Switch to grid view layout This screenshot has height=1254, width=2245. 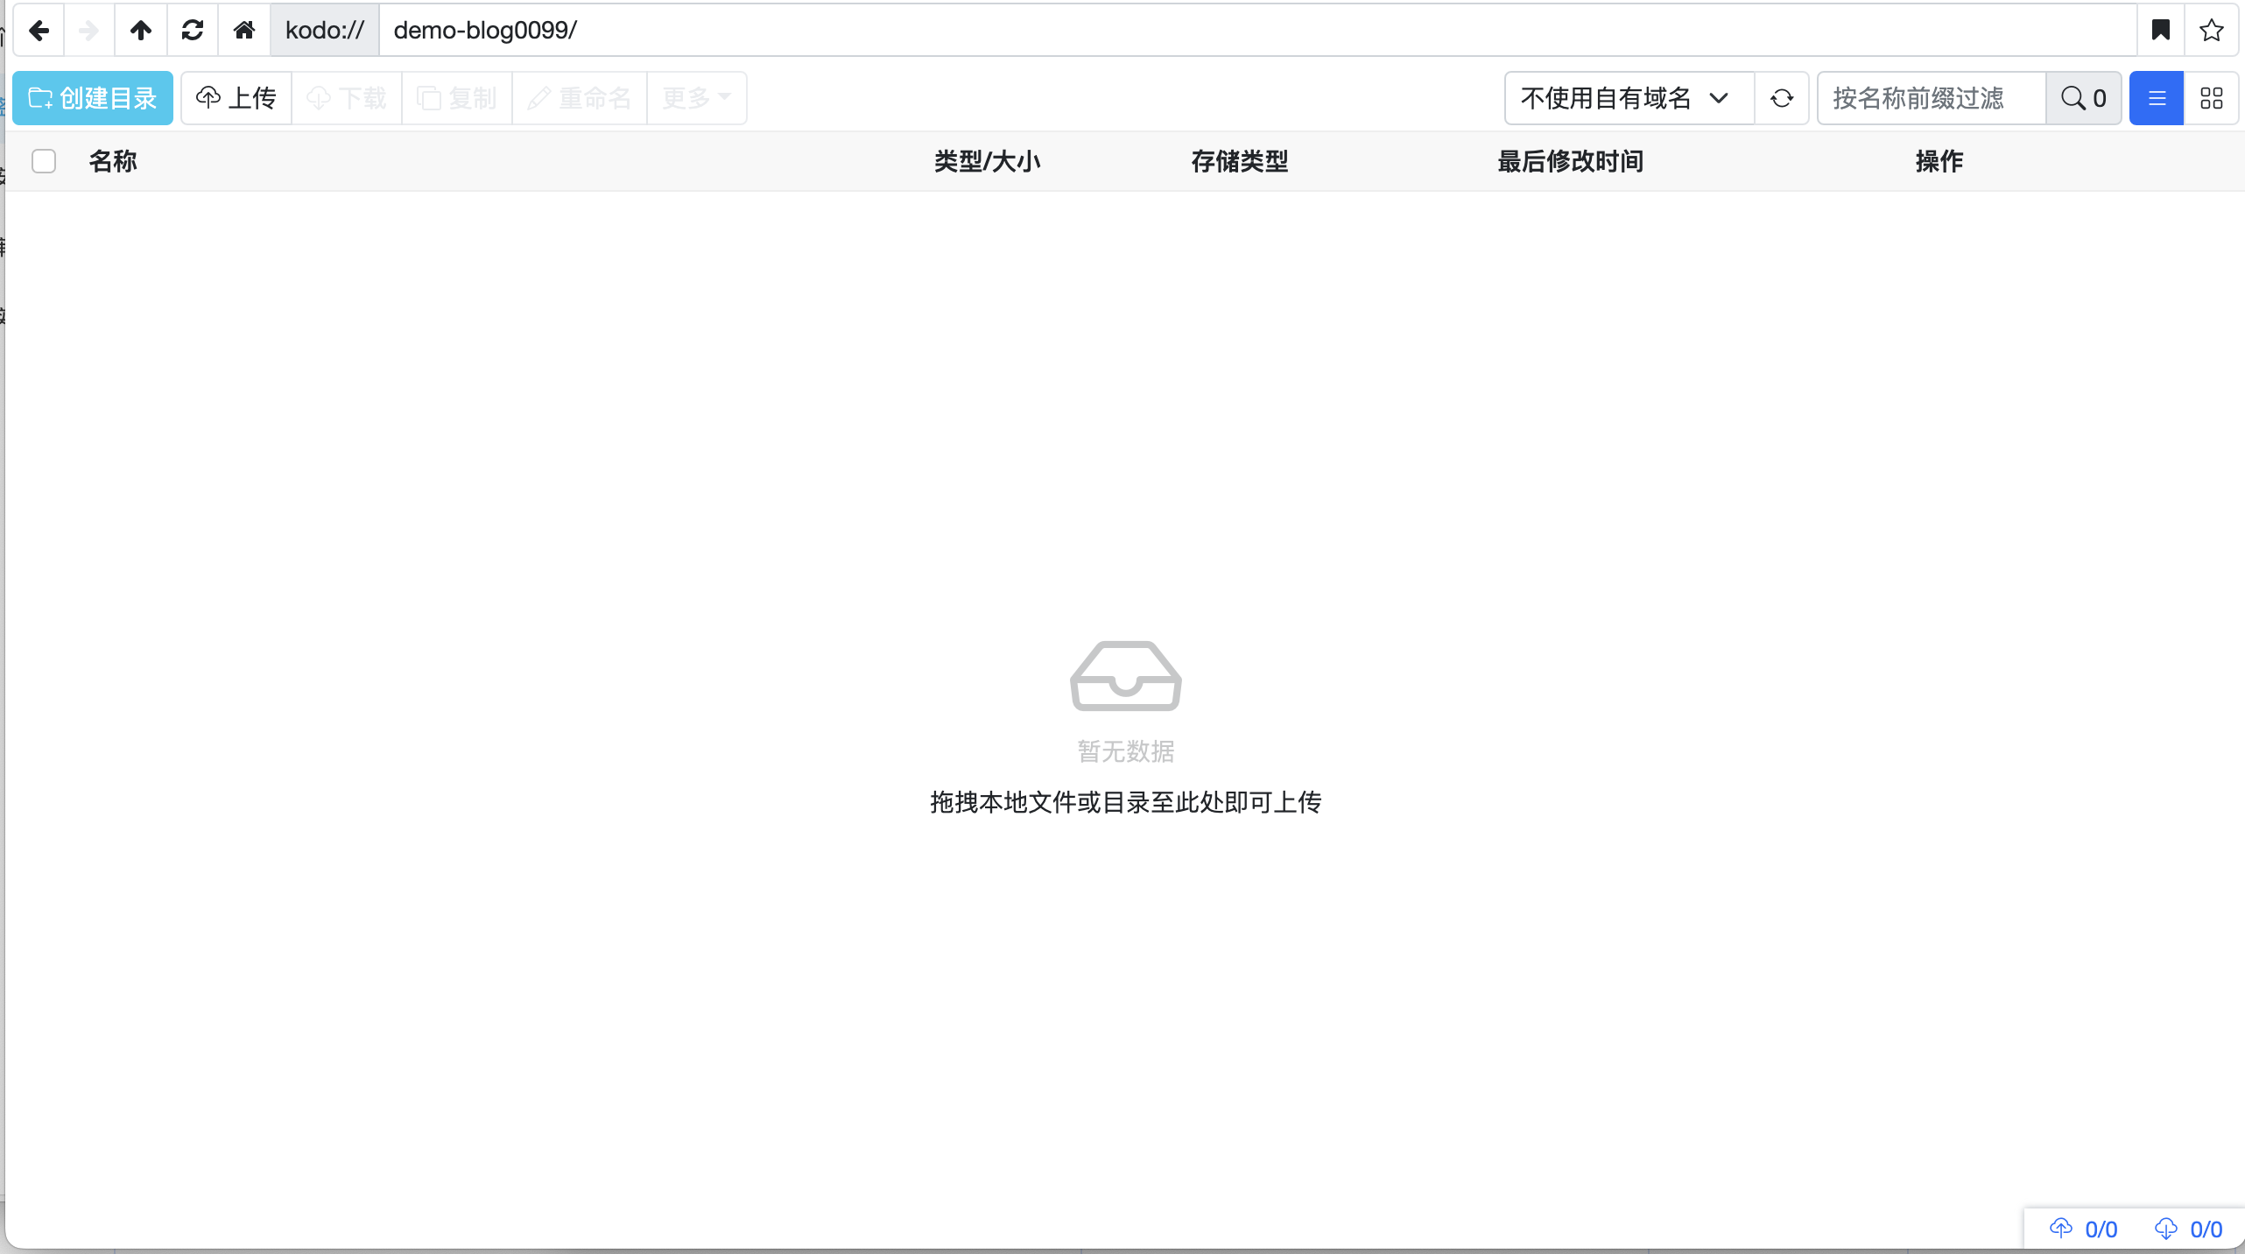(2212, 98)
